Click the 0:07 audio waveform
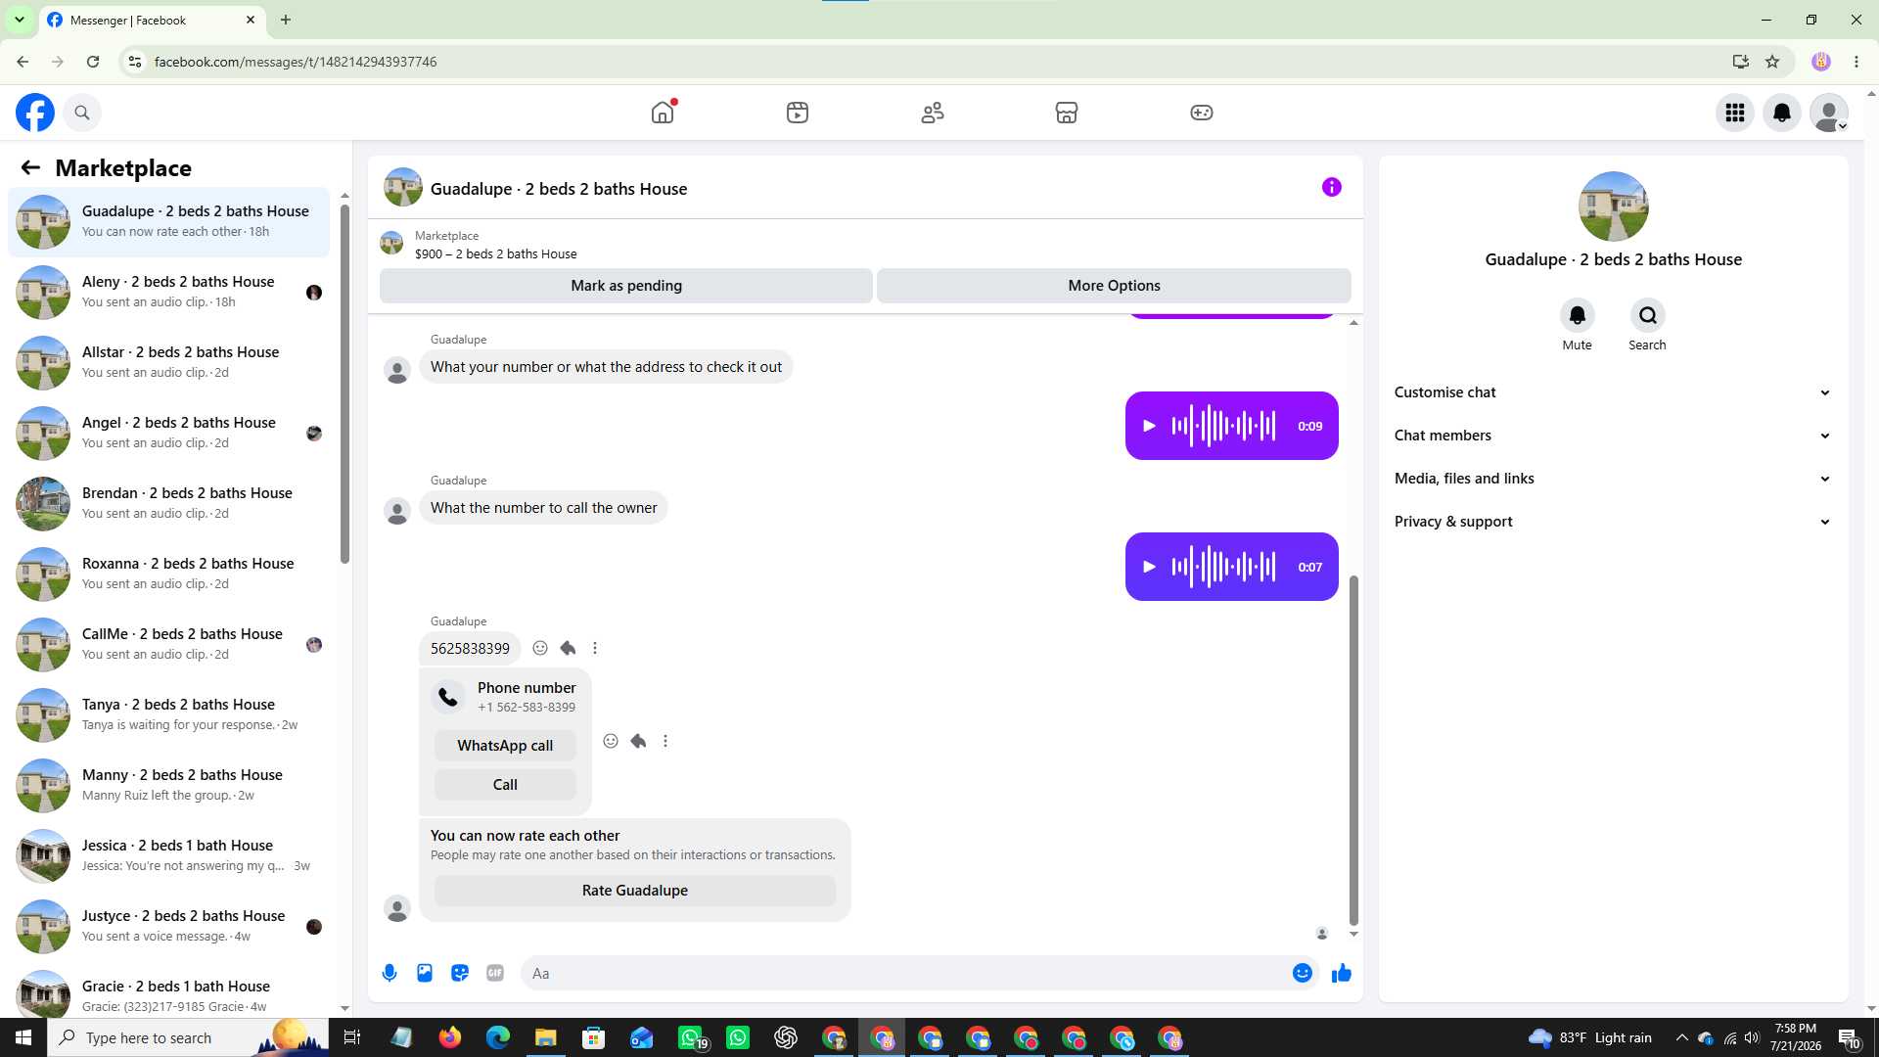Viewport: 1879px width, 1057px height. (x=1224, y=567)
